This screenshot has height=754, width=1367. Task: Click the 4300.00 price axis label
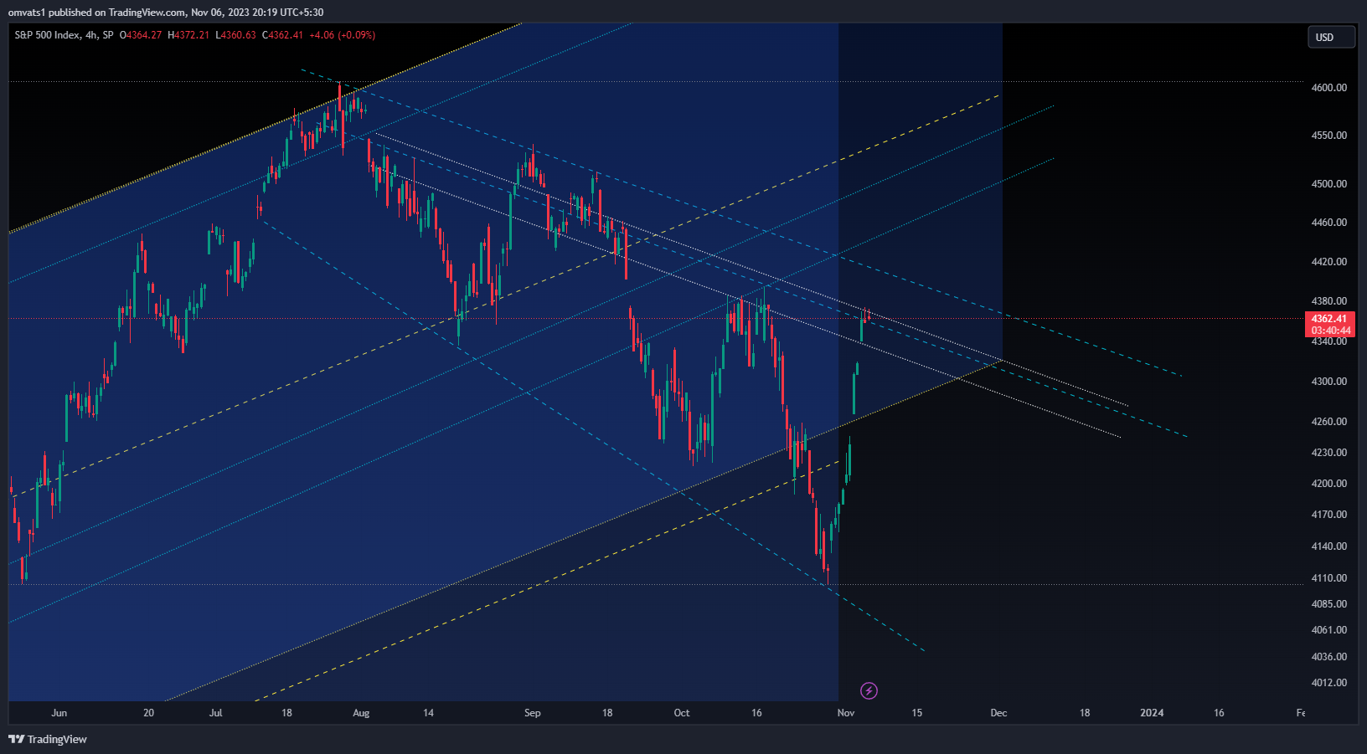tap(1329, 382)
